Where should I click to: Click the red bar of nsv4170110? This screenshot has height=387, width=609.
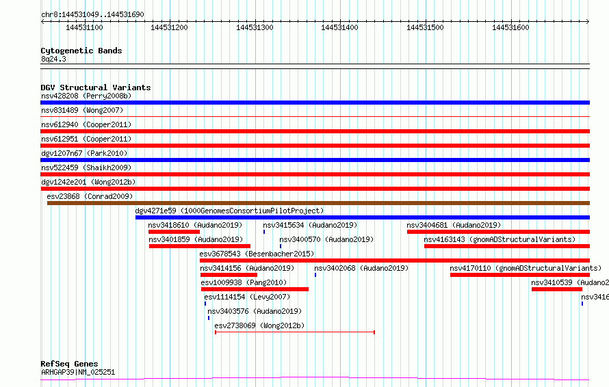pos(520,275)
